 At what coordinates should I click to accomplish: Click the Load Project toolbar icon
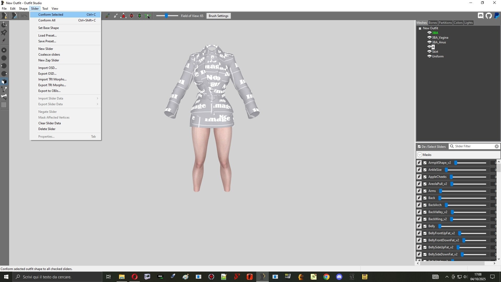(x=14, y=16)
